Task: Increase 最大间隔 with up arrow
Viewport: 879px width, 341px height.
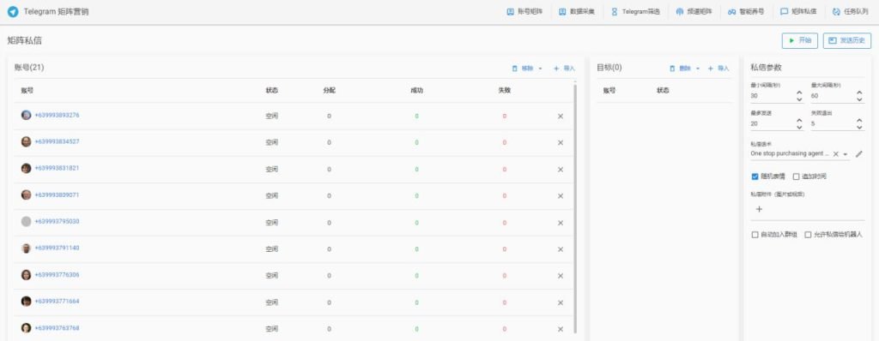Action: pos(859,93)
